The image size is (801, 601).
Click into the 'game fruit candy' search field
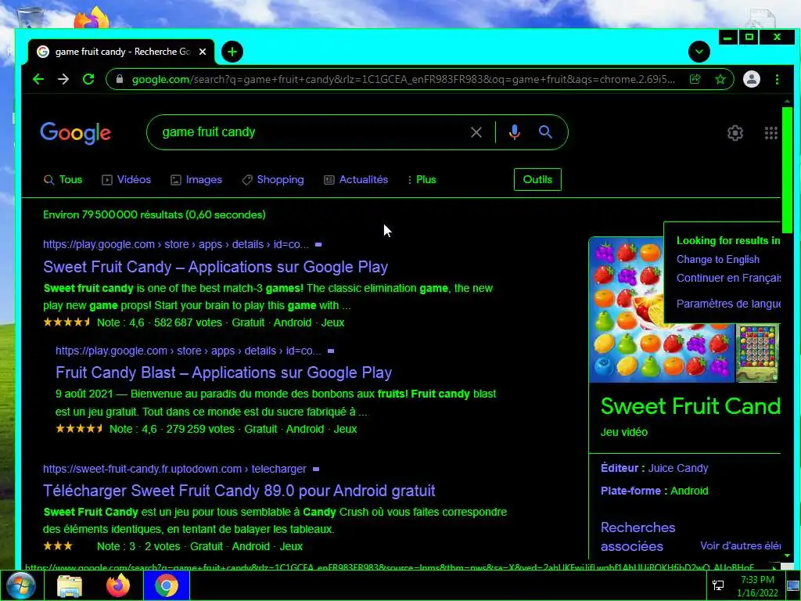311,132
